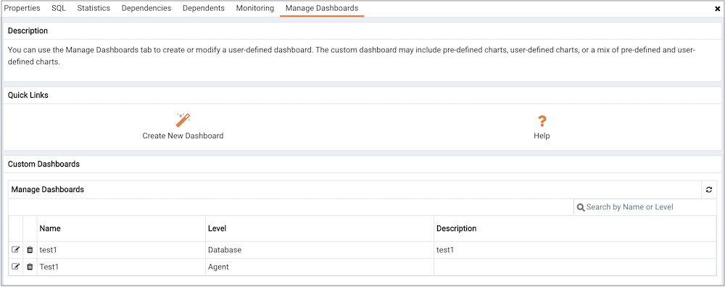725x287 pixels.
Task: Open the SQL tab
Action: (x=59, y=8)
